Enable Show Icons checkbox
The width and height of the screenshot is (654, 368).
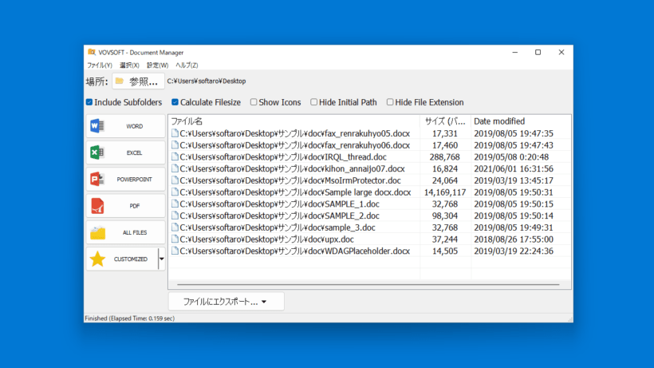click(254, 102)
